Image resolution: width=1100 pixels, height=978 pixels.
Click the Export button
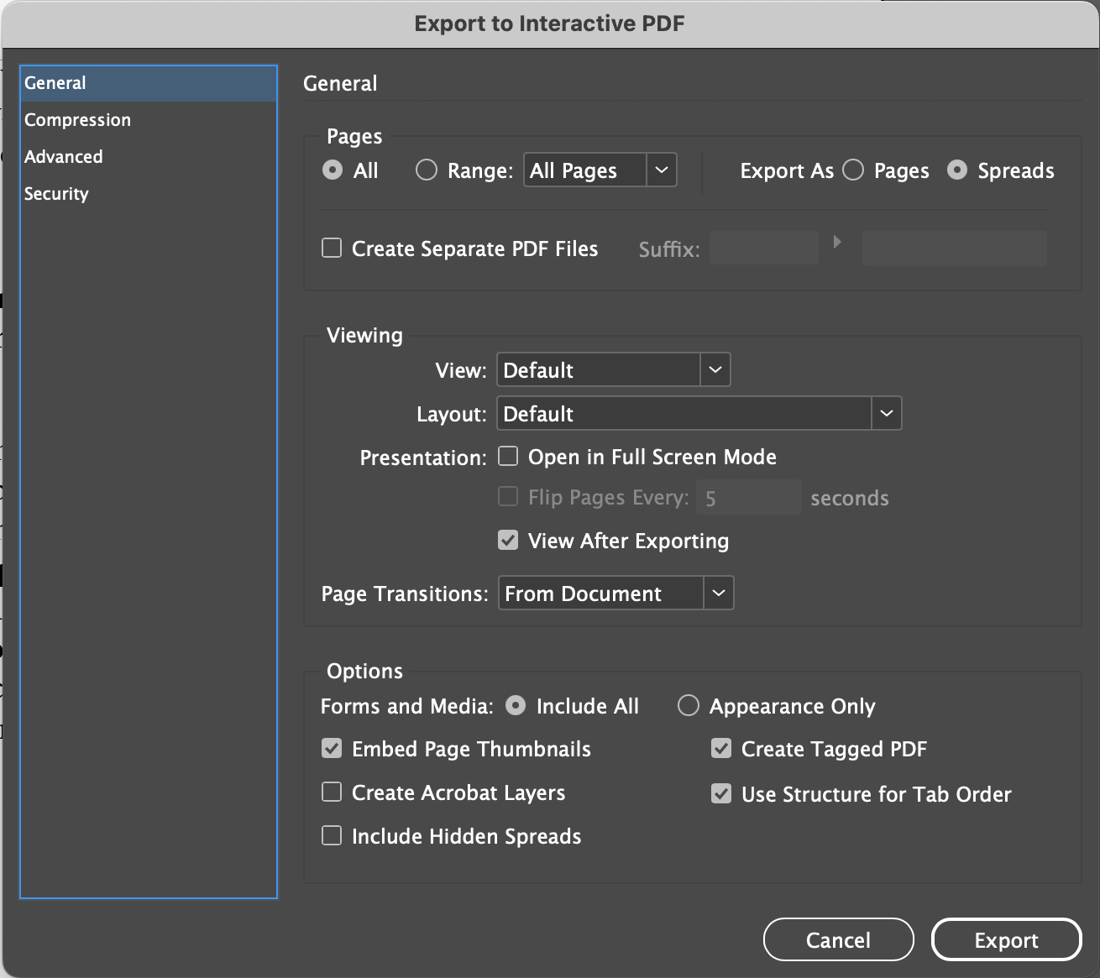click(1006, 939)
